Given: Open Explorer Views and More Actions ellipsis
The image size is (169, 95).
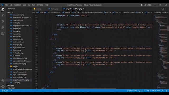Looking at the screenshot, I should [29, 9].
